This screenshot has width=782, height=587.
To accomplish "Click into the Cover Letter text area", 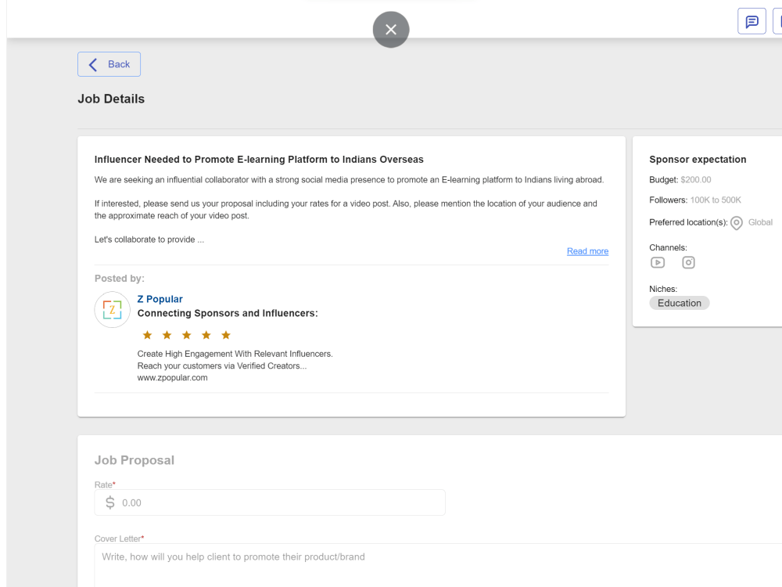I will click(438, 565).
